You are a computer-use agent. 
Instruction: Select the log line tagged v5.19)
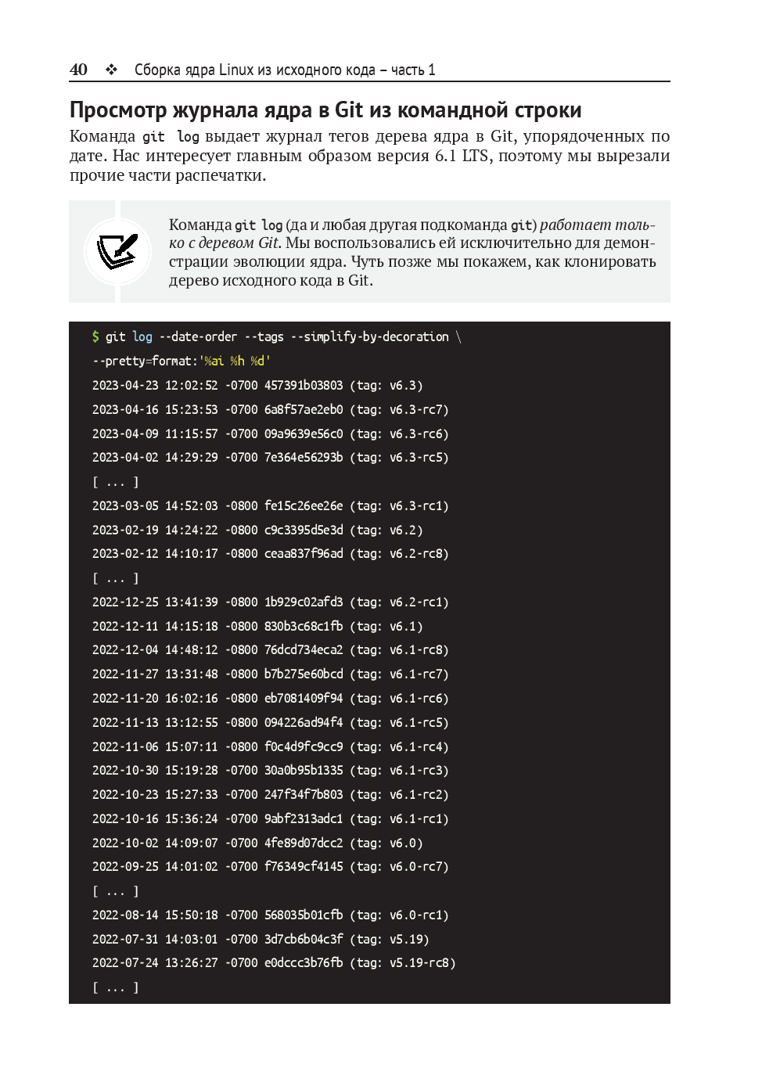(261, 939)
